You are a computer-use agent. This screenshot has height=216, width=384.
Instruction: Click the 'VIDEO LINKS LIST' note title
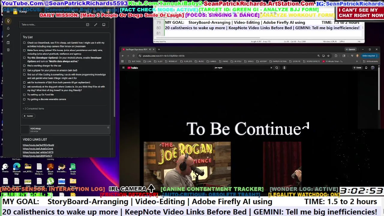[35, 139]
